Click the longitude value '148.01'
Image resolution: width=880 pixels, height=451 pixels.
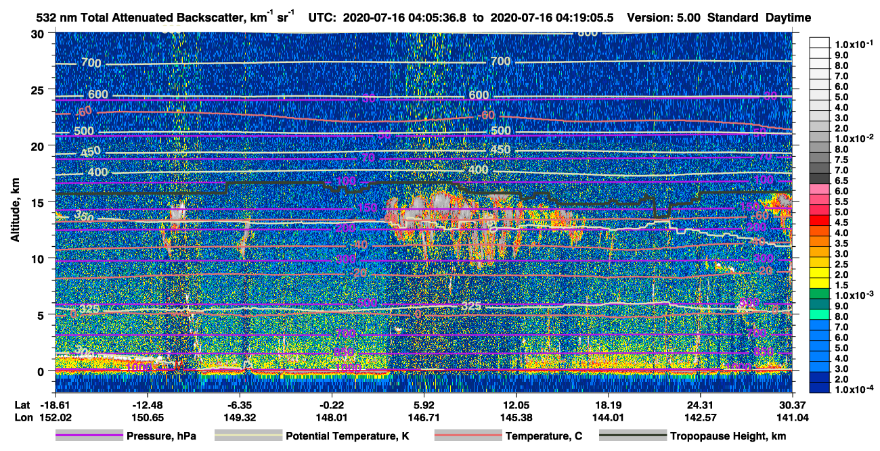point(332,417)
